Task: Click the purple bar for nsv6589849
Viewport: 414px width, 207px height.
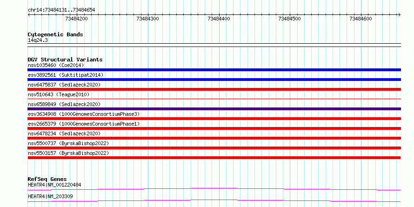Action: 214,109
